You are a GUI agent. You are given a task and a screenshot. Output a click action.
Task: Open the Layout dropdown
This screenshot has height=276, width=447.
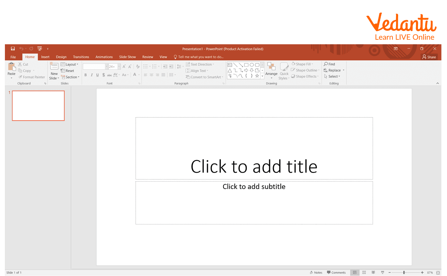pos(69,64)
